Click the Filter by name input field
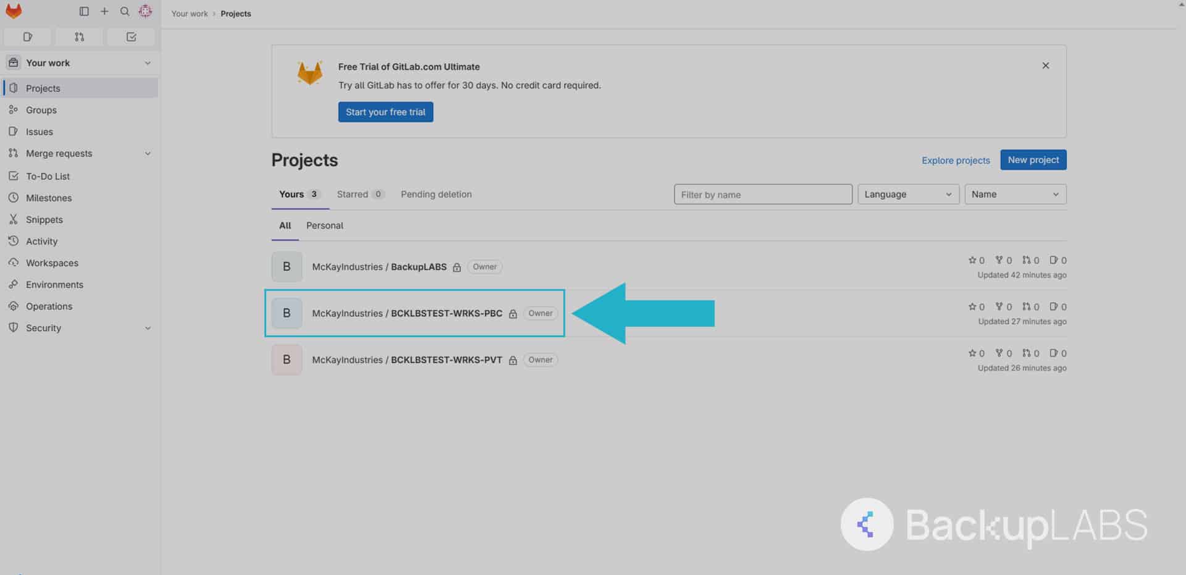 (x=762, y=194)
